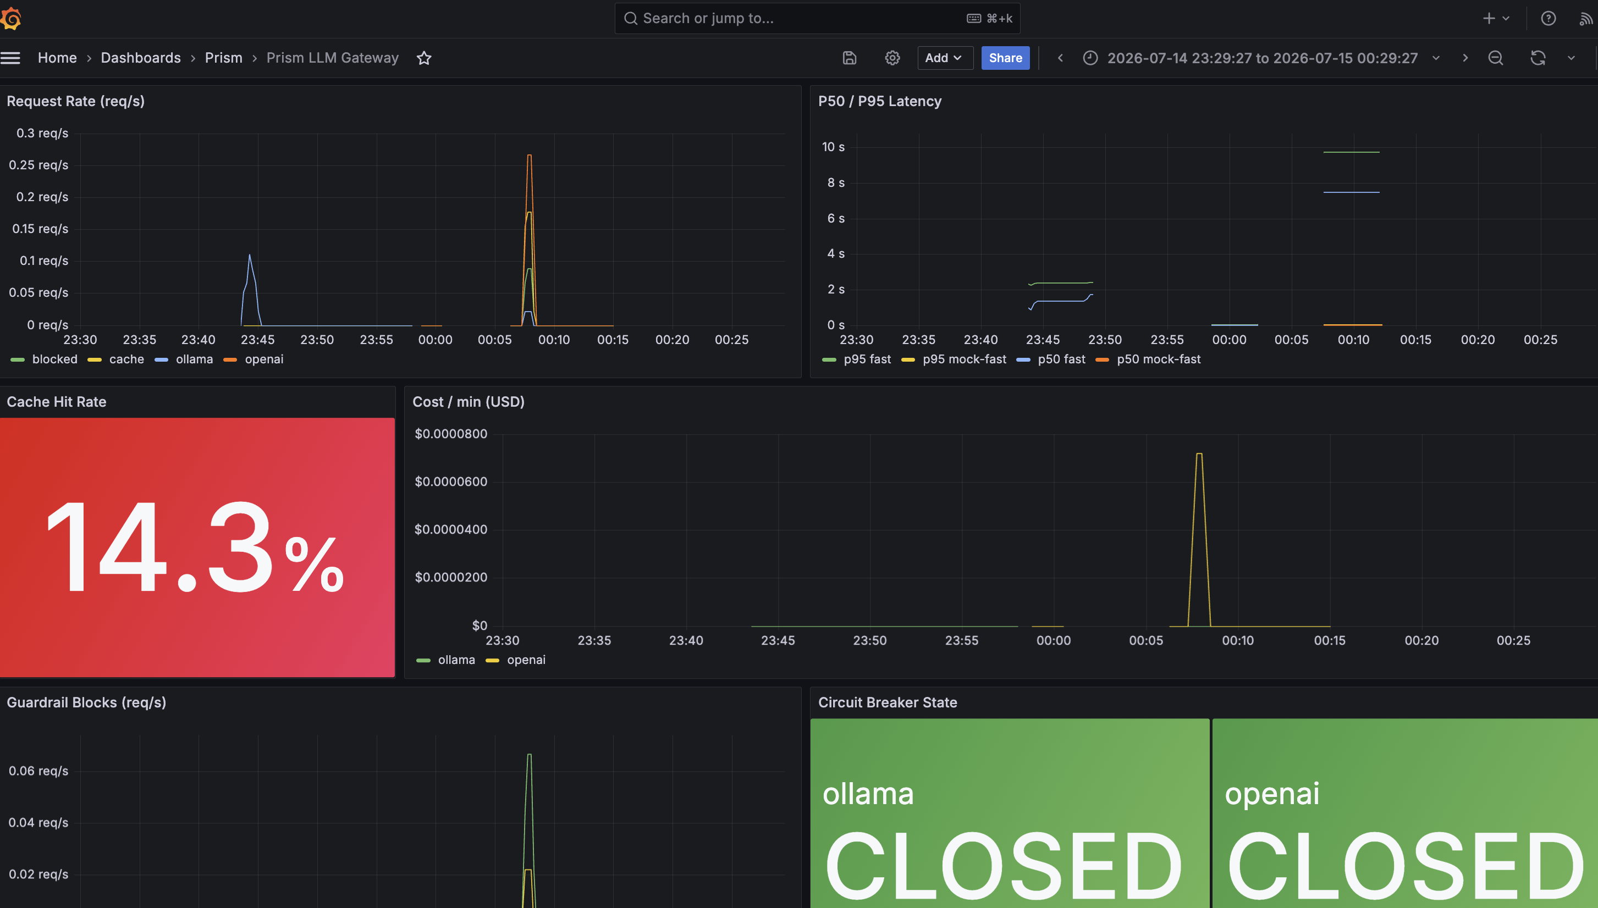Zoom out the time range
1598x908 pixels.
pyautogui.click(x=1496, y=58)
